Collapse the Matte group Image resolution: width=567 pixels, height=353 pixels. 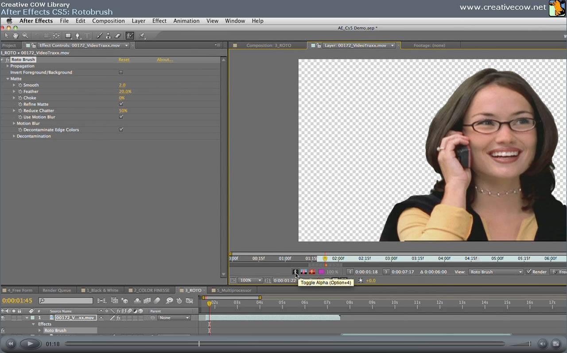(8, 79)
